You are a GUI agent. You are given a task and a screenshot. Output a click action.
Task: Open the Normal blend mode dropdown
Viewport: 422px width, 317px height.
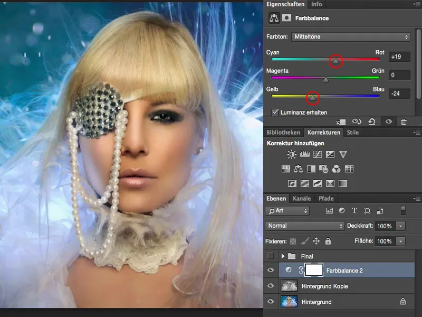[305, 226]
